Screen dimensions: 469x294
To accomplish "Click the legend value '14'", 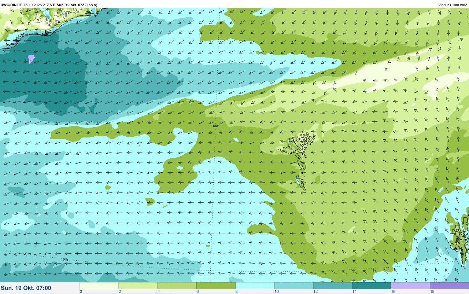I will tap(354, 292).
